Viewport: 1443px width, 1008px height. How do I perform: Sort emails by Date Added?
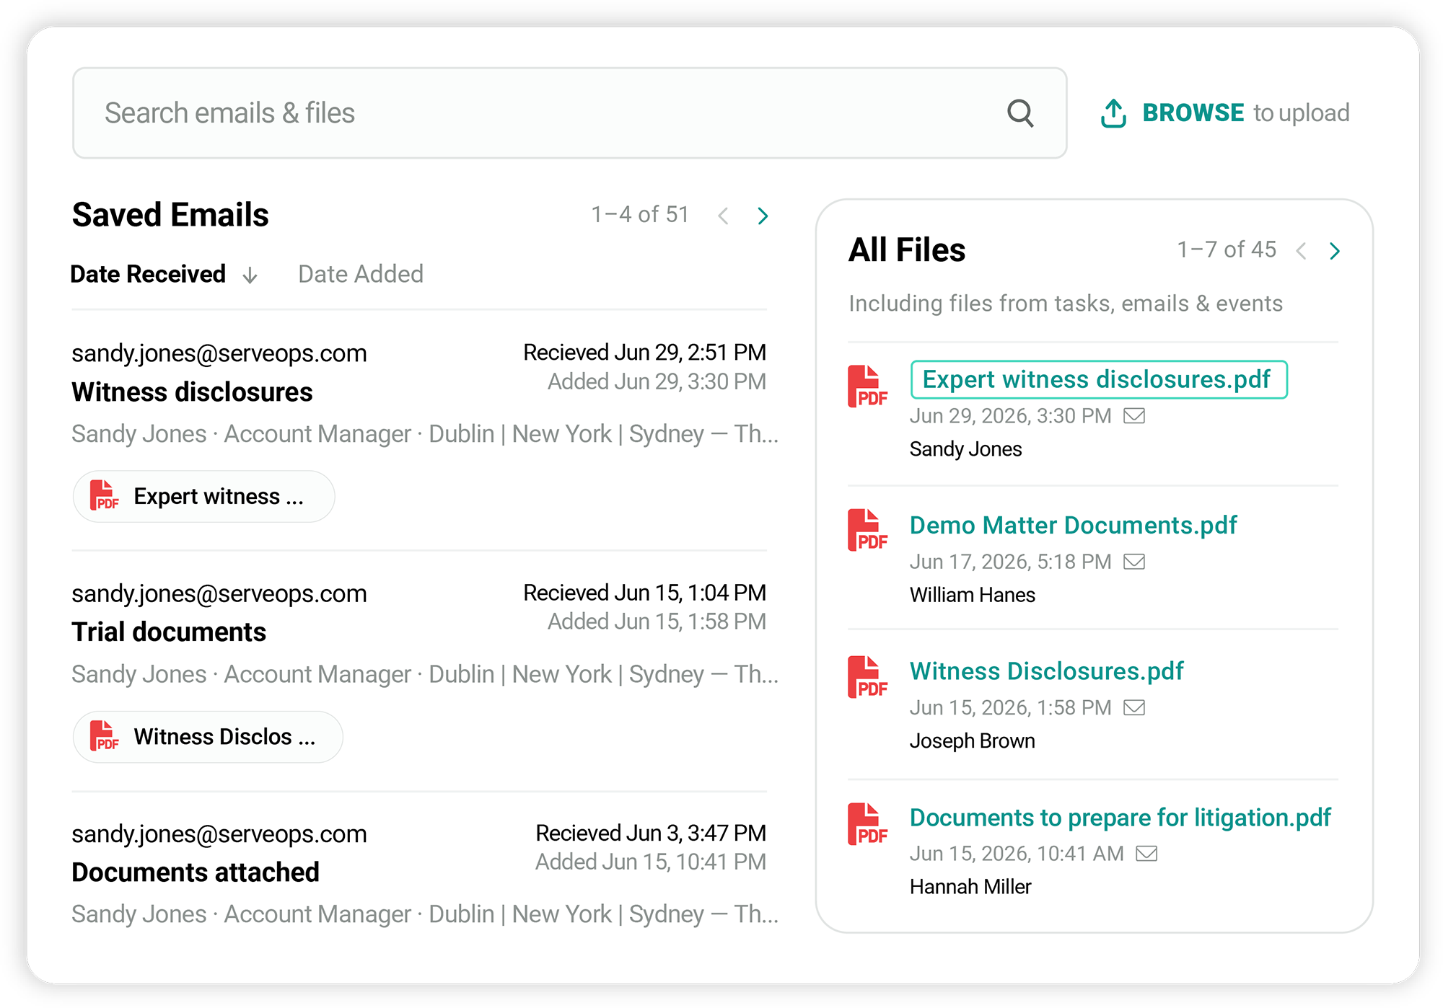361,274
